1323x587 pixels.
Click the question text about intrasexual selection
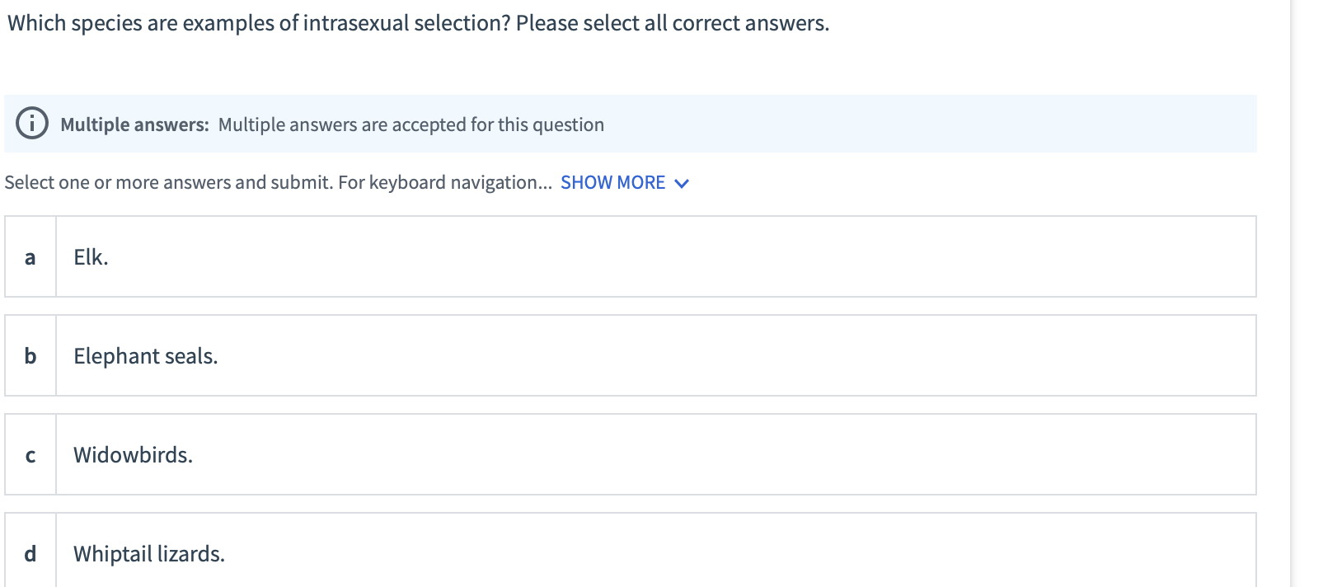coord(416,22)
